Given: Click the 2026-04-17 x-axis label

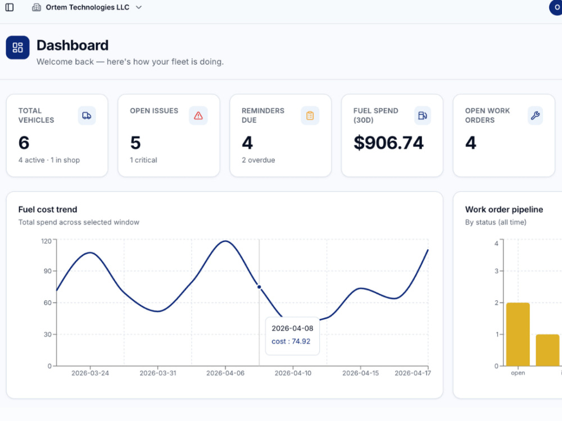Looking at the screenshot, I should [413, 373].
